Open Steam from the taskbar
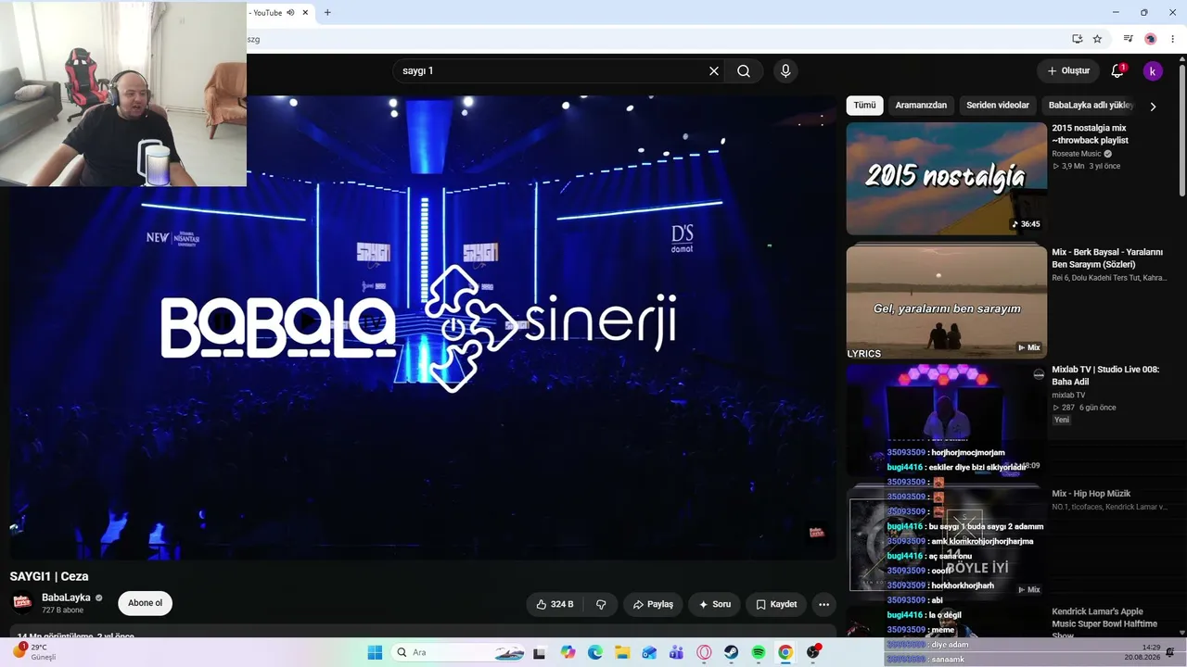Image resolution: width=1187 pixels, height=667 pixels. pos(732,652)
